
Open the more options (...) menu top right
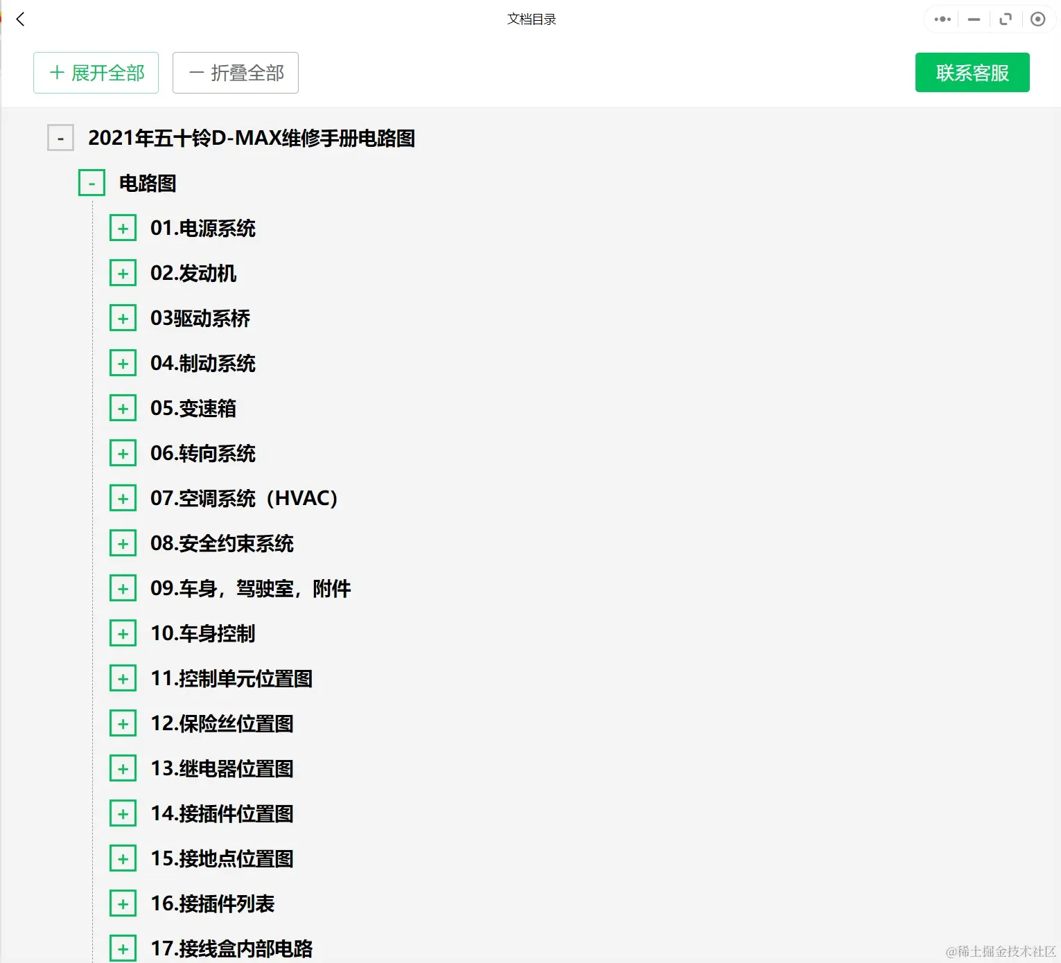941,19
